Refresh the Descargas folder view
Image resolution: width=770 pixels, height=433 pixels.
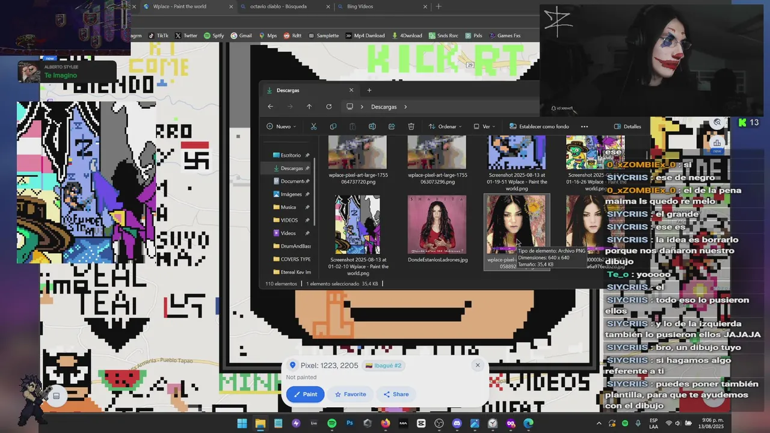coord(328,106)
